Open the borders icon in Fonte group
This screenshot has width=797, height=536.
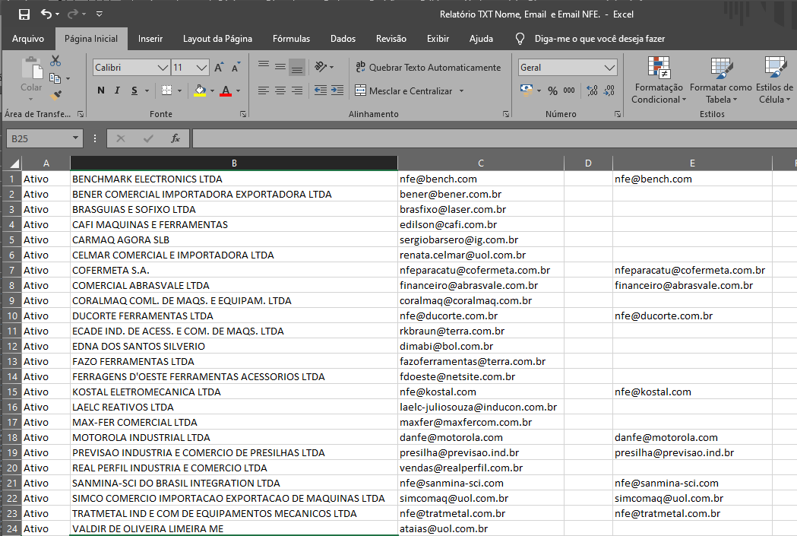(x=166, y=90)
